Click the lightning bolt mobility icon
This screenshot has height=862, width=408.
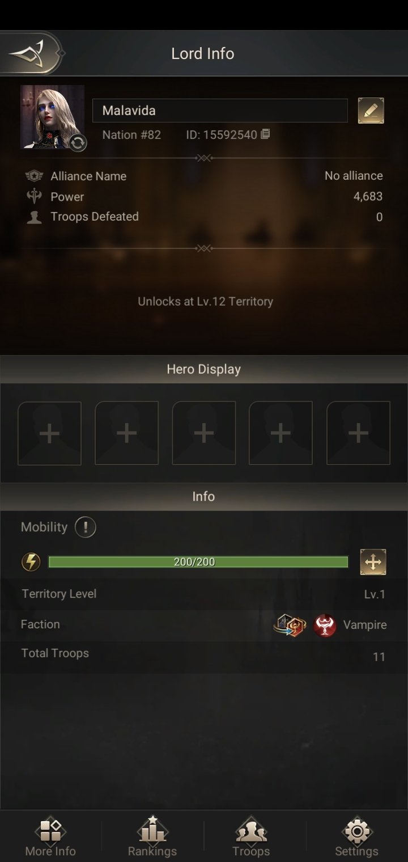(31, 562)
